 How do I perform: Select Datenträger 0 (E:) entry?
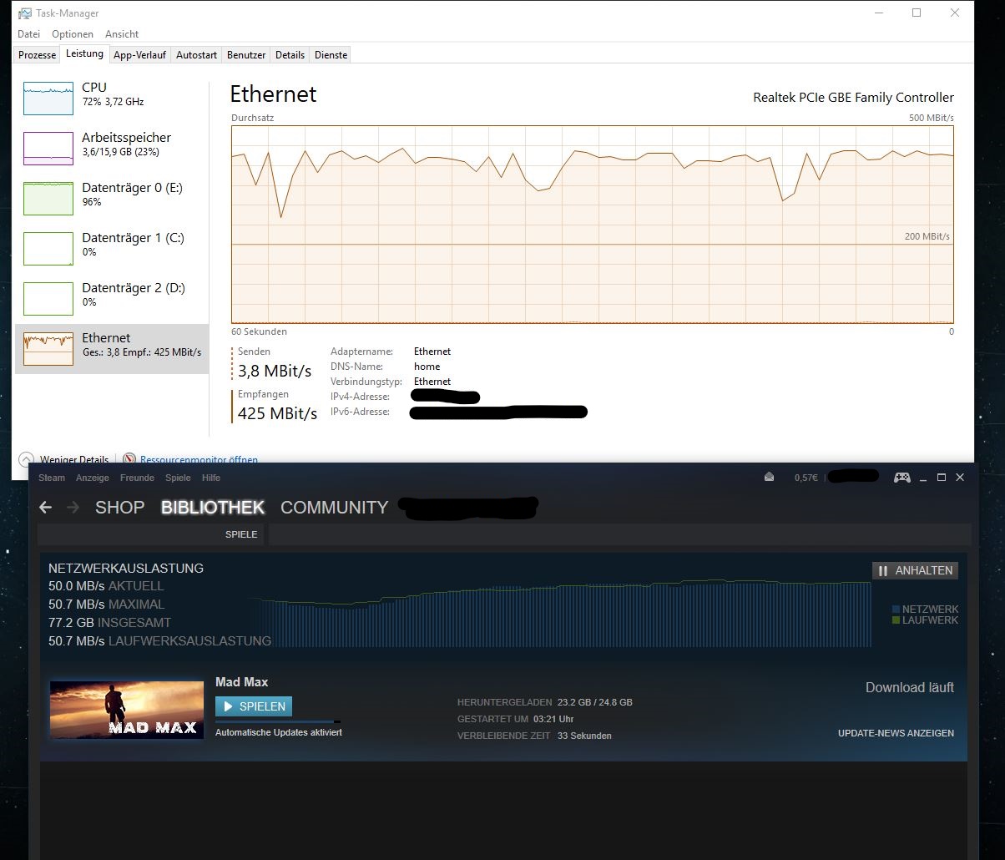point(112,199)
